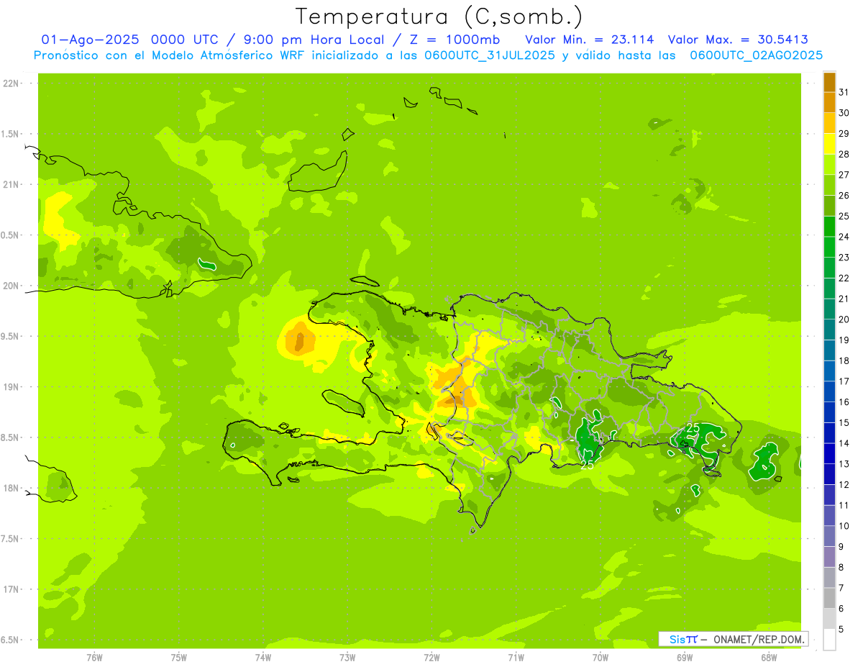This screenshot has height=667, width=863.
Task: Click the "76W" longitude label
Action: tap(94, 657)
